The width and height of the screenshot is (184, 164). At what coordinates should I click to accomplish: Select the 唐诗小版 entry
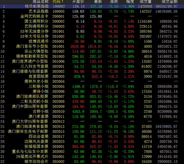(40, 92)
